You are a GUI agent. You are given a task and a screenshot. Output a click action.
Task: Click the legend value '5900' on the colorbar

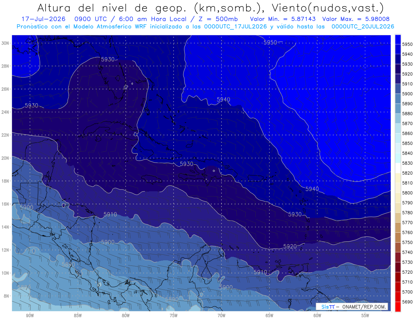pyautogui.click(x=407, y=94)
